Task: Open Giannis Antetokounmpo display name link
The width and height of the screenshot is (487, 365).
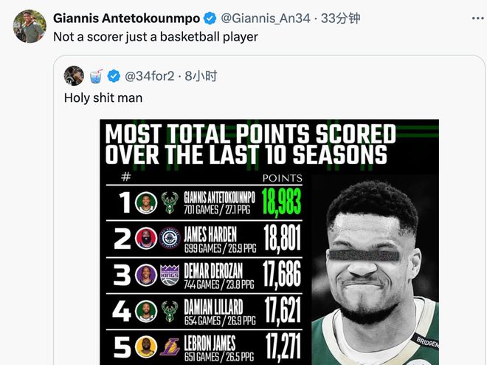Action: pyautogui.click(x=125, y=18)
